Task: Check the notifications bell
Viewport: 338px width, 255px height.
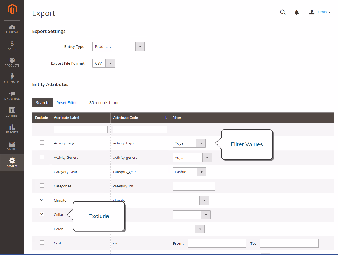Action: (297, 12)
